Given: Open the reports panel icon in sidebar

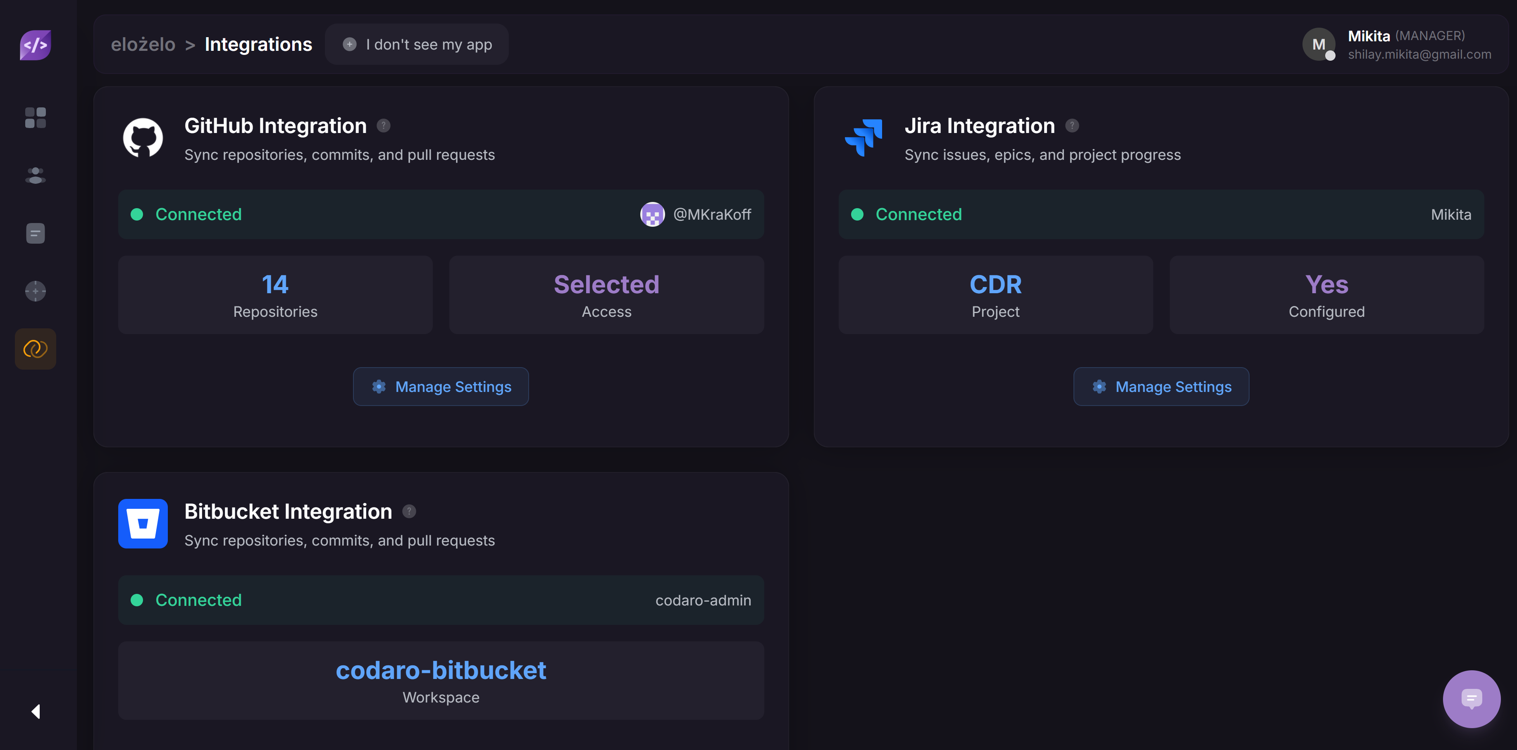Looking at the screenshot, I should 35,233.
